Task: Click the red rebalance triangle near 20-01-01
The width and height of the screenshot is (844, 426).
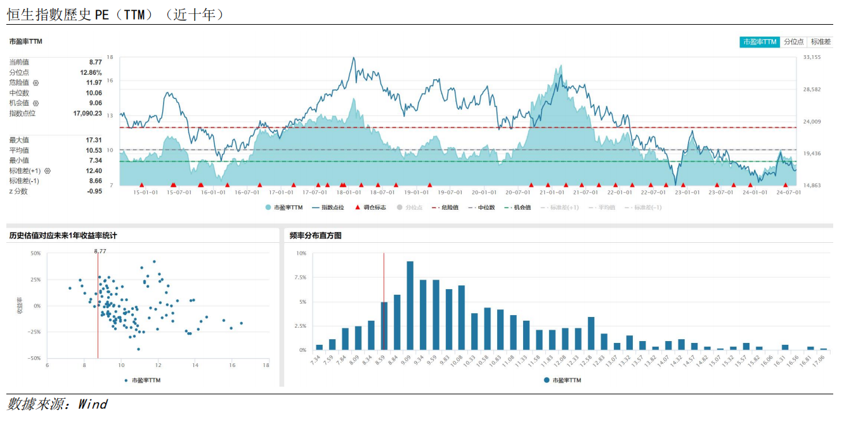Action: point(531,185)
